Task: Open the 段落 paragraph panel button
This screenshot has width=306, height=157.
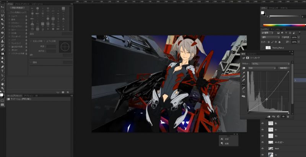Action: click(225, 144)
